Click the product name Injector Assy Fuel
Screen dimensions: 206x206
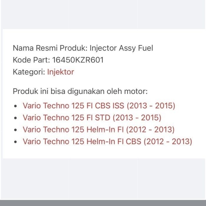click(x=121, y=48)
